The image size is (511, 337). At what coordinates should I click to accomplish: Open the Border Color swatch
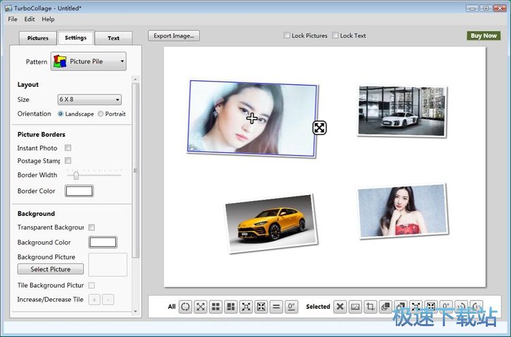click(78, 192)
